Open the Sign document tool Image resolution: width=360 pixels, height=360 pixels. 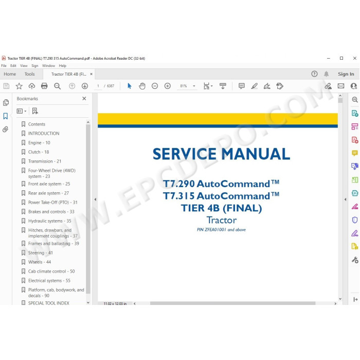coord(267,86)
